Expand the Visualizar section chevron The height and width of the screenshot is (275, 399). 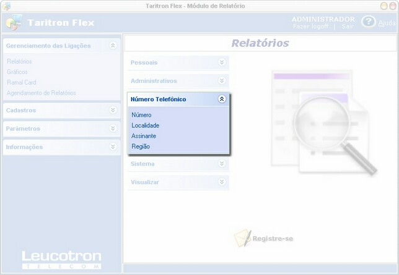click(222, 182)
